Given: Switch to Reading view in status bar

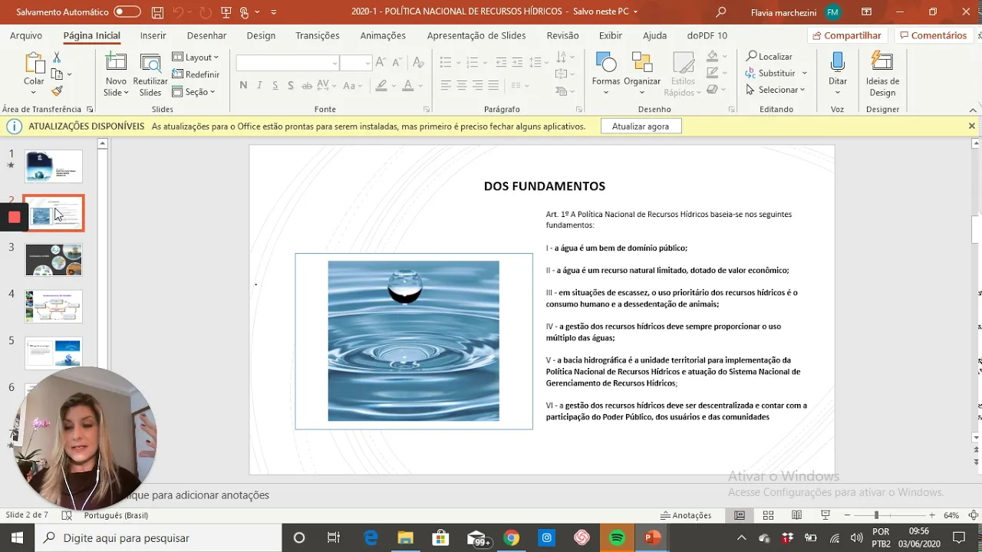Looking at the screenshot, I should [796, 515].
